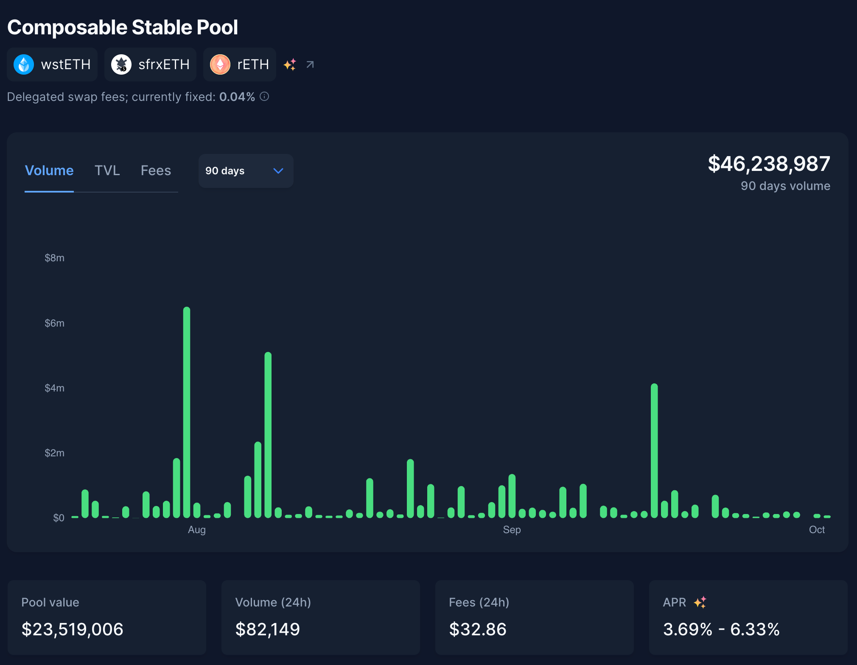
Task: Switch to the TVL tab
Action: [x=107, y=170]
